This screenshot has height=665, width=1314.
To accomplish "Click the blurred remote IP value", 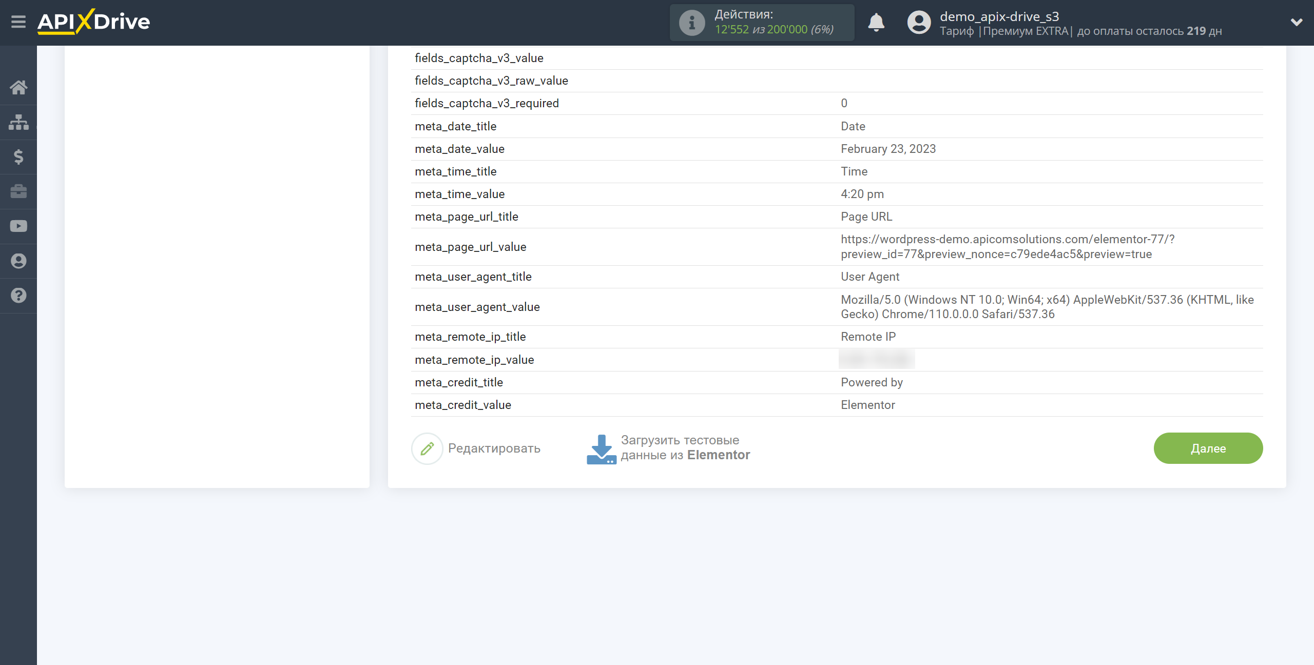I will coord(877,359).
